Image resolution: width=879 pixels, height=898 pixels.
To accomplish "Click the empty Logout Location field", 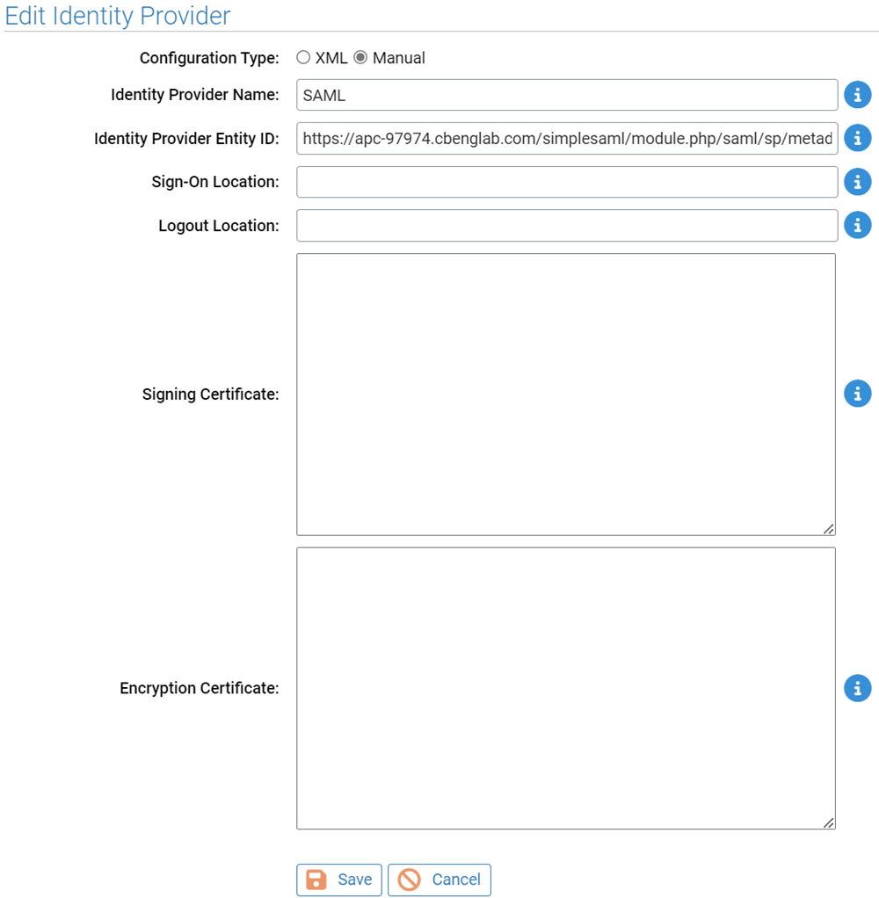I will (x=566, y=225).
